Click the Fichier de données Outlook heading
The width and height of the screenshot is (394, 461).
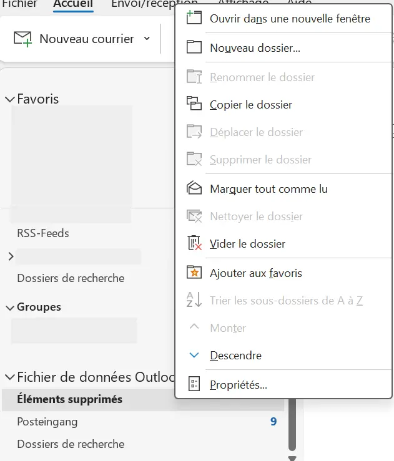[96, 377]
